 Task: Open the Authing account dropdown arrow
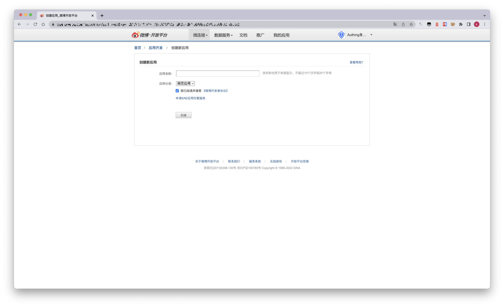[x=371, y=35]
